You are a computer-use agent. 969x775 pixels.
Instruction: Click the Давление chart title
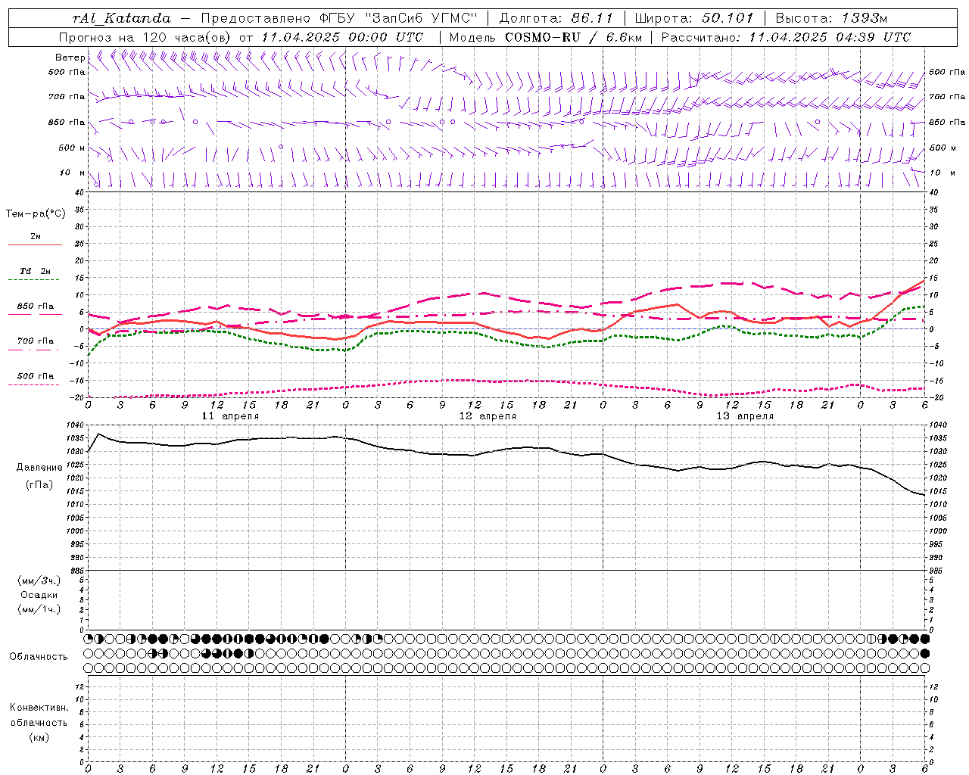tap(39, 468)
